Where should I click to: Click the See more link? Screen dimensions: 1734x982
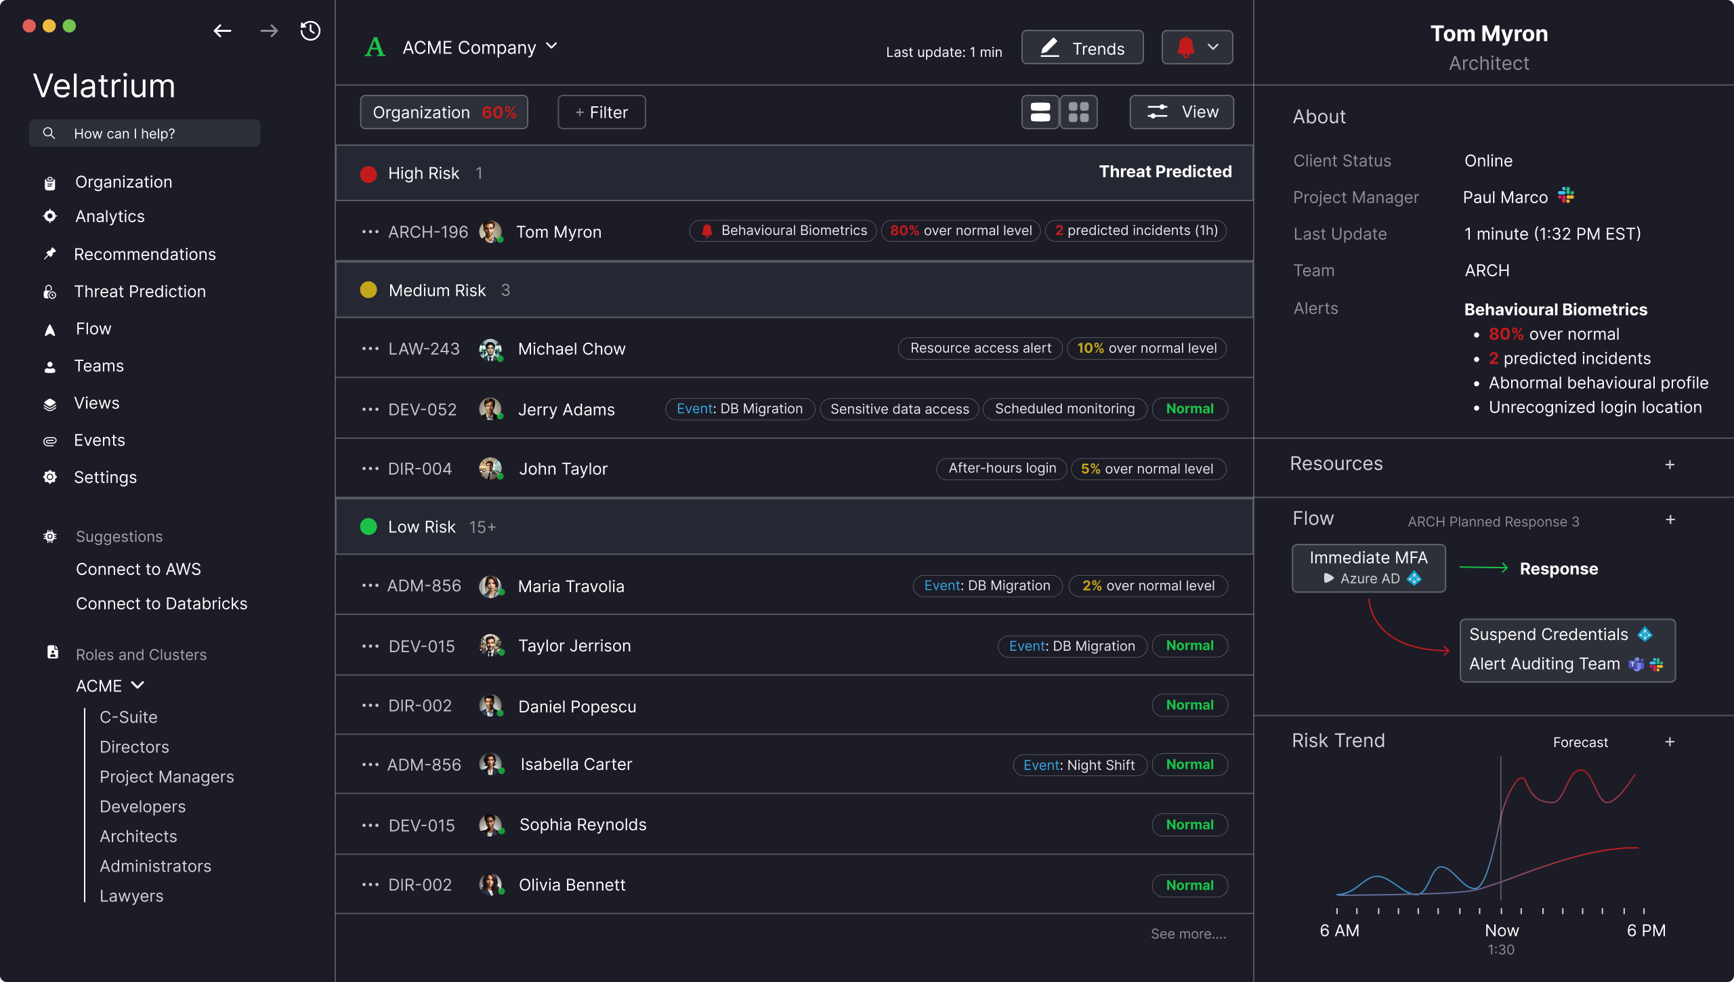[1188, 934]
